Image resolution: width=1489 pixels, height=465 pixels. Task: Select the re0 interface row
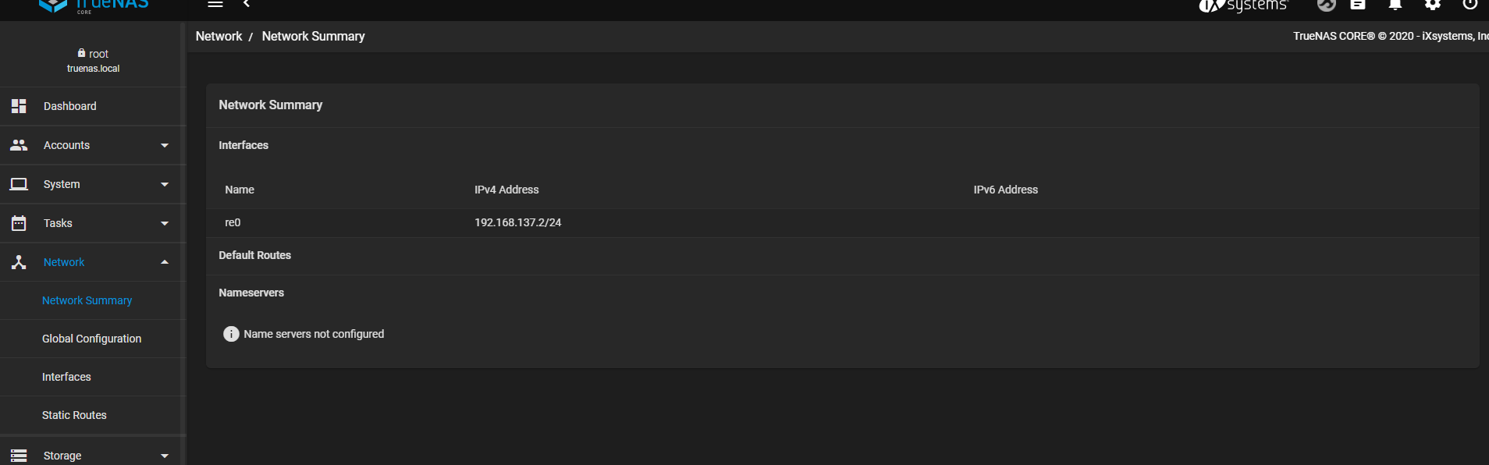coord(233,222)
